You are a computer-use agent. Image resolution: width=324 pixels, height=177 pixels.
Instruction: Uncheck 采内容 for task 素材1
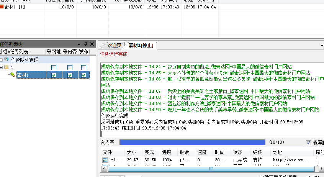pos(70,75)
